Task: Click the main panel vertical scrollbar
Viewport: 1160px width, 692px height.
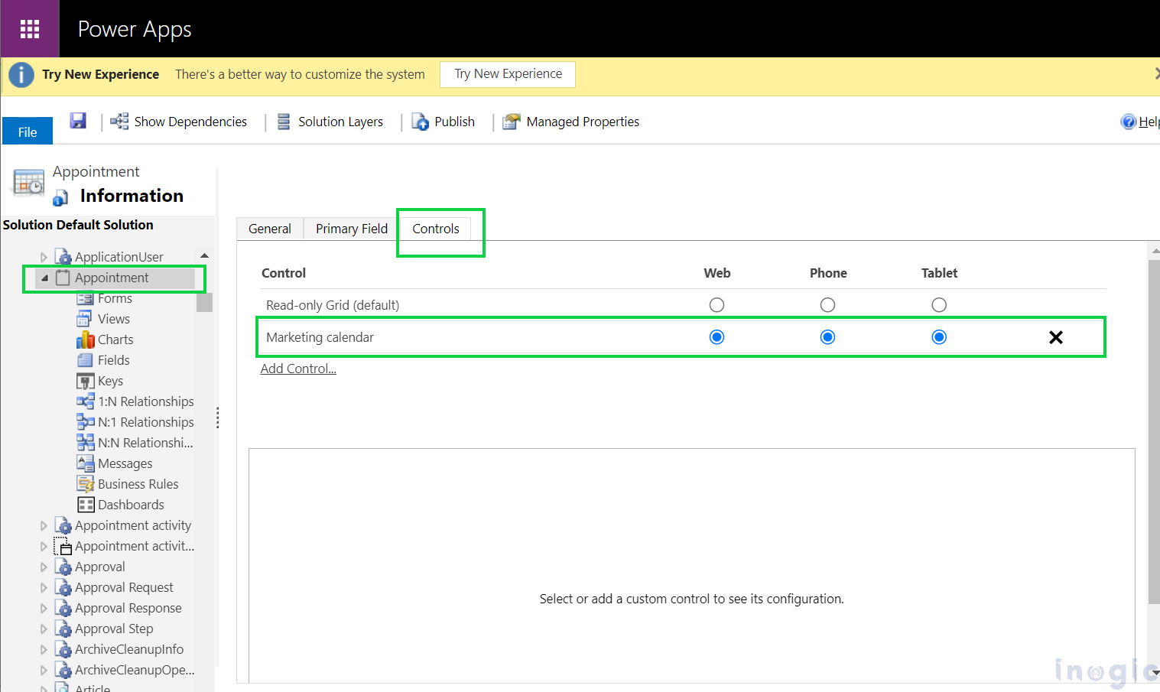Action: pos(1155,432)
